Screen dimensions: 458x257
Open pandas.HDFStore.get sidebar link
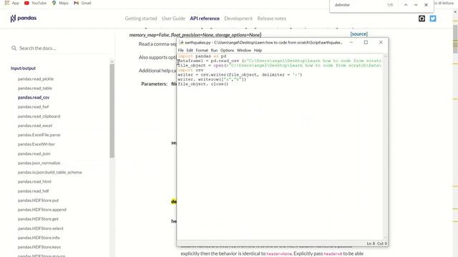pos(38,219)
